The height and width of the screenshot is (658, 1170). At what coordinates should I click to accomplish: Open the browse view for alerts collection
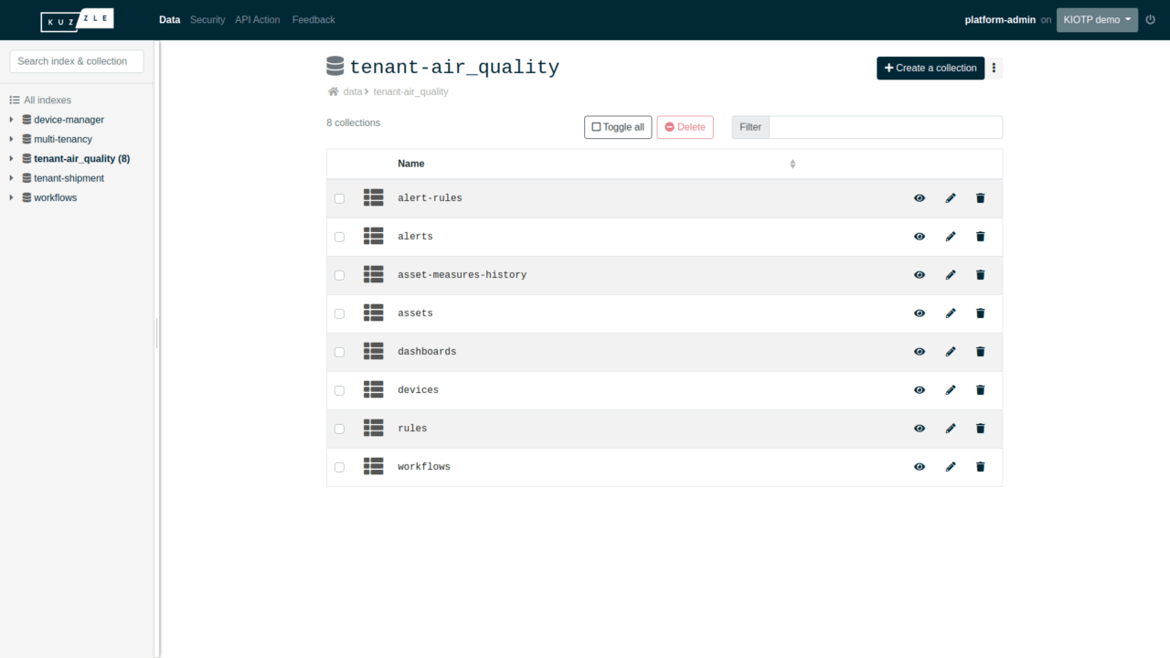point(919,236)
